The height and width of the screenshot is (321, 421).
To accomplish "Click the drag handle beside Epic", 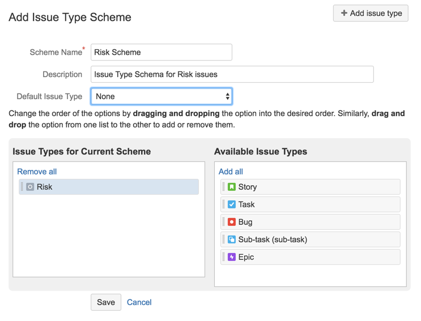I will [x=224, y=257].
